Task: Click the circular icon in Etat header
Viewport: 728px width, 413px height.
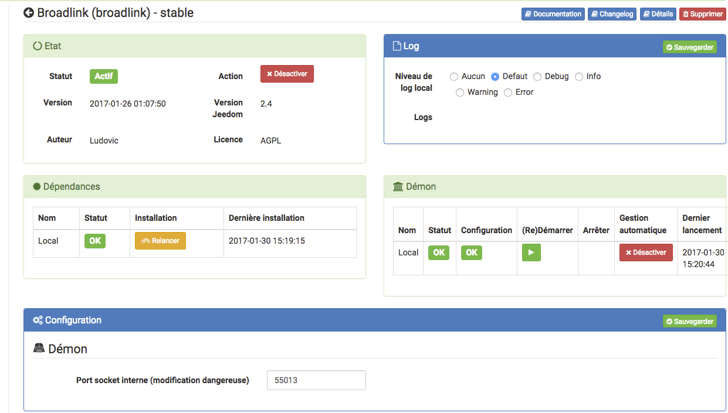Action: click(38, 46)
